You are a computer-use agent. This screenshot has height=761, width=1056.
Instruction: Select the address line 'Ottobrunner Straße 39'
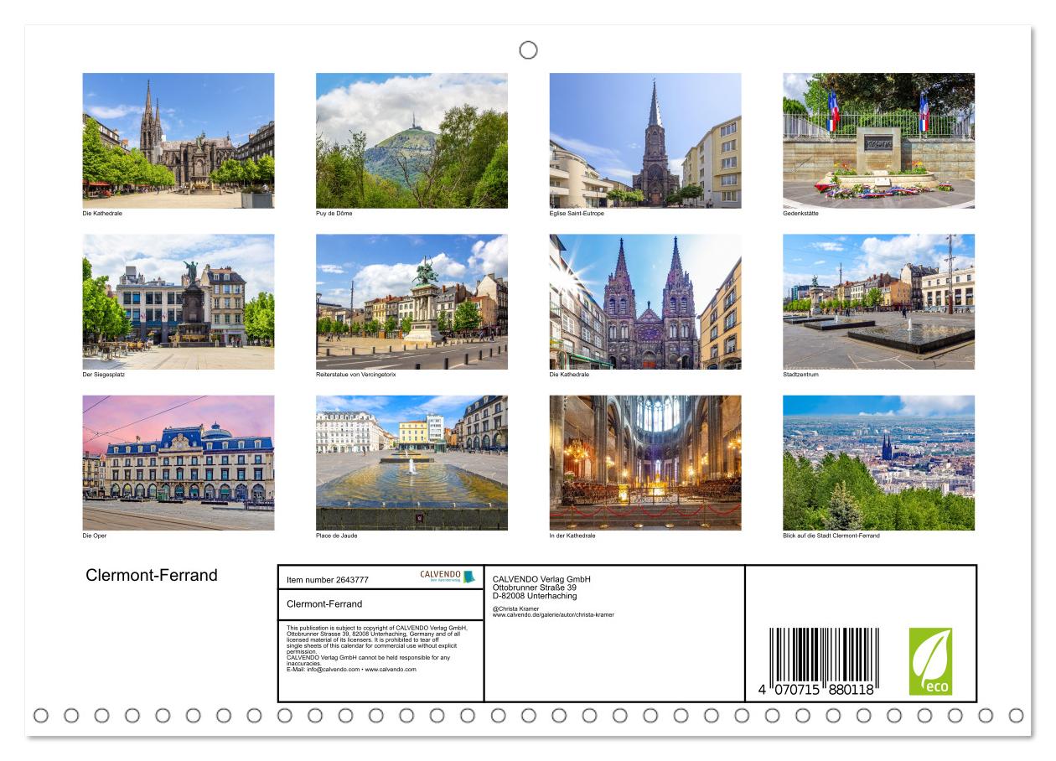(x=535, y=588)
